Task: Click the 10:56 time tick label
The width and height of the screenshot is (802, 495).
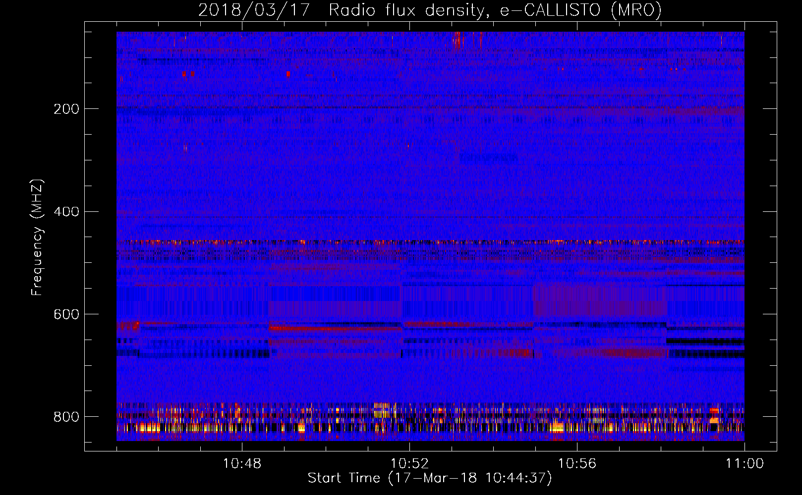Action: [x=577, y=464]
